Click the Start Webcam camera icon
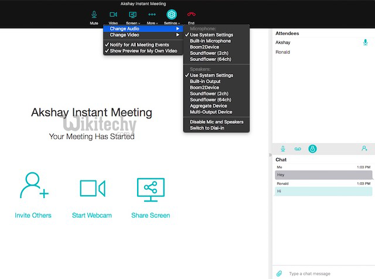Image resolution: width=375 pixels, height=279 pixels. [x=93, y=189]
